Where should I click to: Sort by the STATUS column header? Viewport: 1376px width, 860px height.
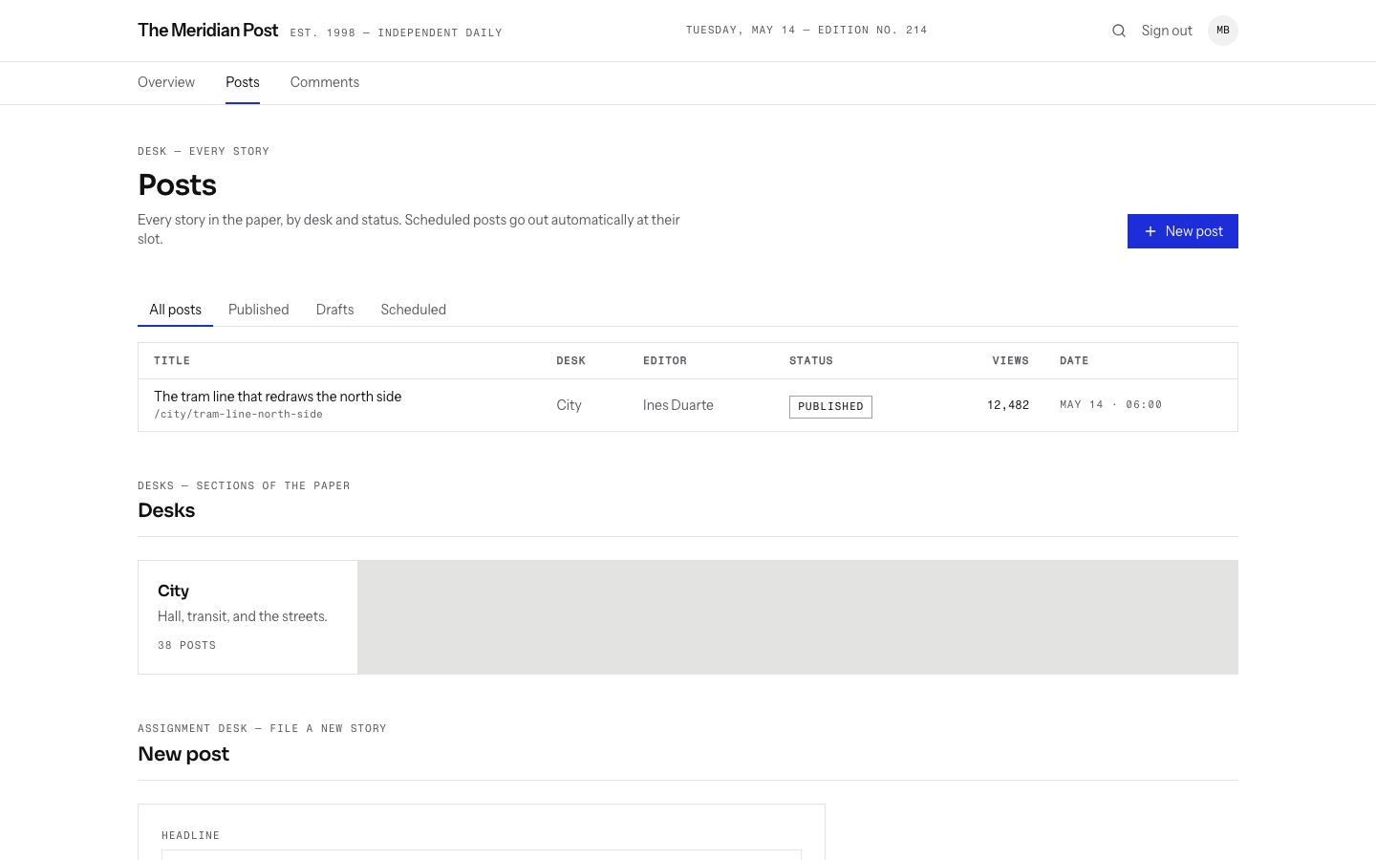point(811,361)
